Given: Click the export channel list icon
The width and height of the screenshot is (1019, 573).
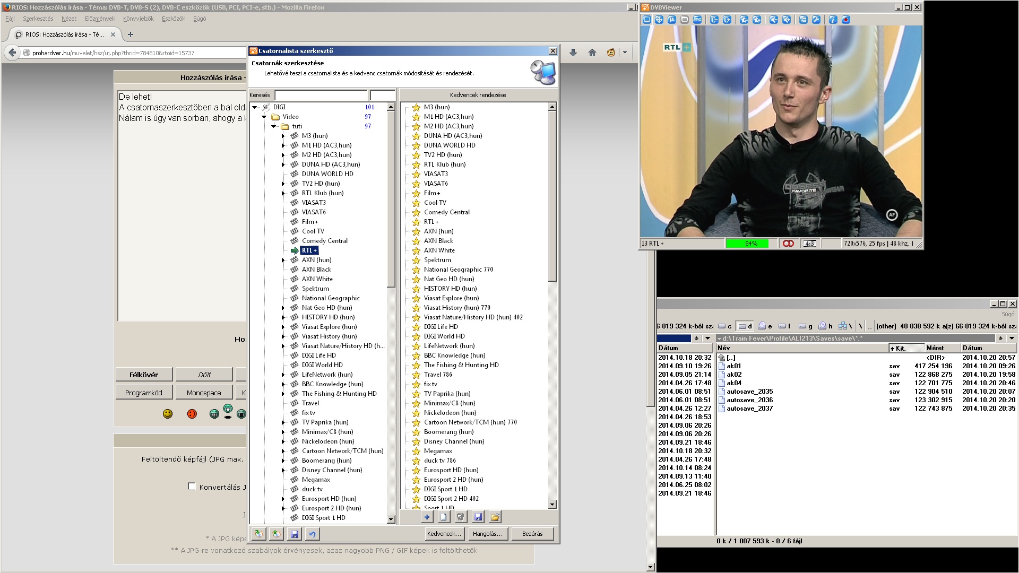Looking at the screenshot, I should (276, 534).
